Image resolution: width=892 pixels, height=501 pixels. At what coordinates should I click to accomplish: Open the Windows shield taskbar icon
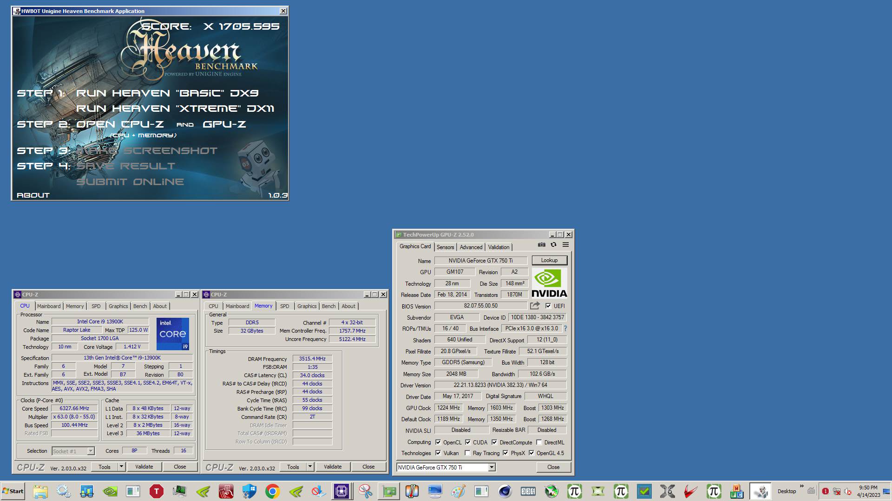tap(249, 491)
